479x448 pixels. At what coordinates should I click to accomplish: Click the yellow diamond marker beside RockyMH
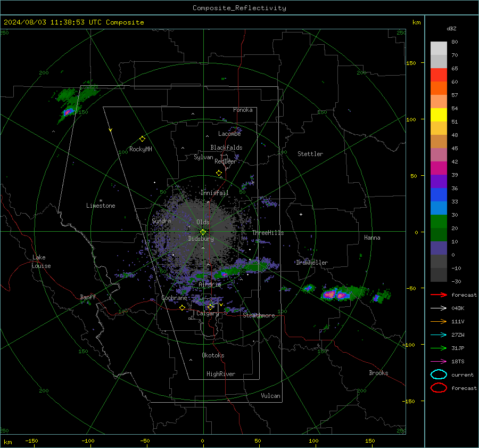(x=142, y=139)
